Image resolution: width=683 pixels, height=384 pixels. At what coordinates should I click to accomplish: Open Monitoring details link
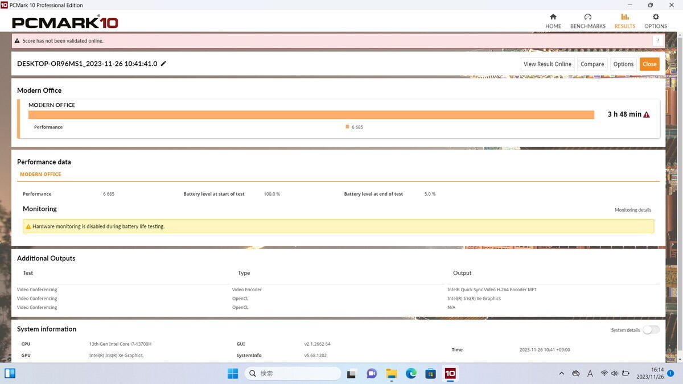click(x=633, y=210)
